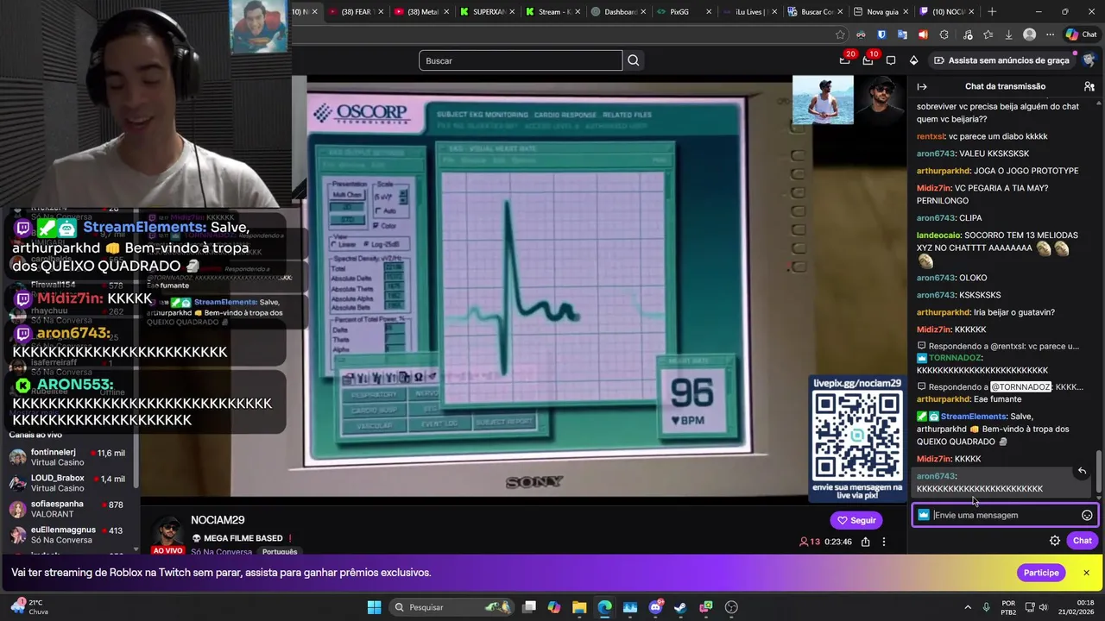This screenshot has width=1105, height=621.
Task: Click the Bitwarden shield extension icon
Action: pos(881,34)
